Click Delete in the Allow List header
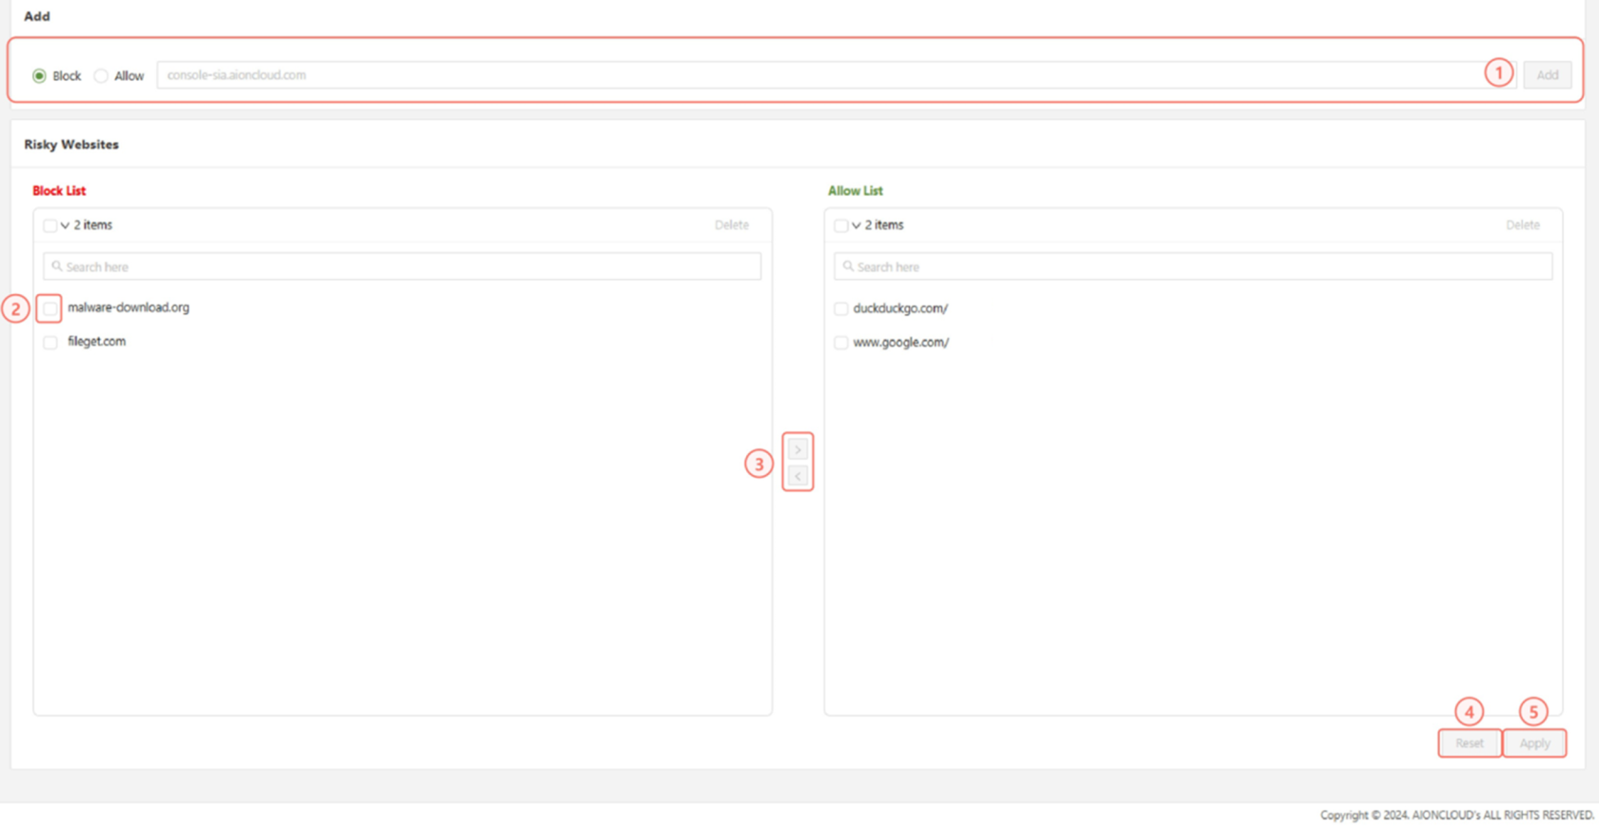 click(x=1522, y=226)
